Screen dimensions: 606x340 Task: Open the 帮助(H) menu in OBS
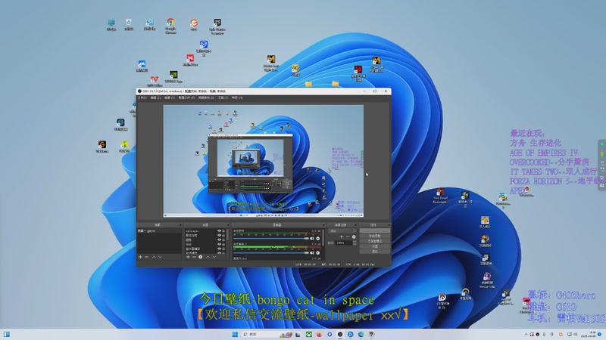coord(237,97)
